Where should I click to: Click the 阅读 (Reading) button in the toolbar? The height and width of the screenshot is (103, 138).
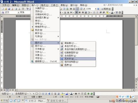(x=106, y=9)
